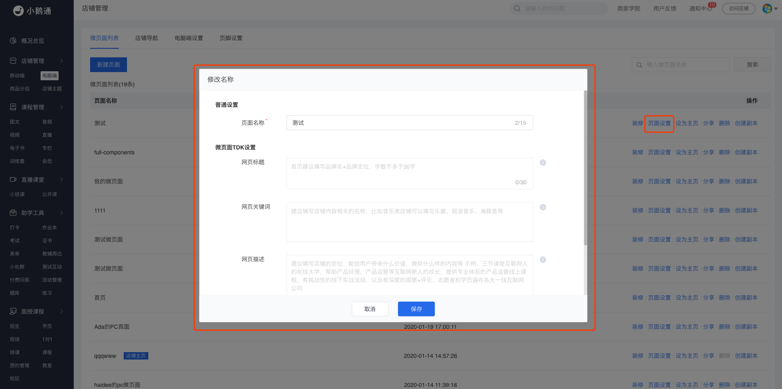Click the dialog vertical scrollbar
This screenshot has width=782, height=389.
tap(585, 168)
